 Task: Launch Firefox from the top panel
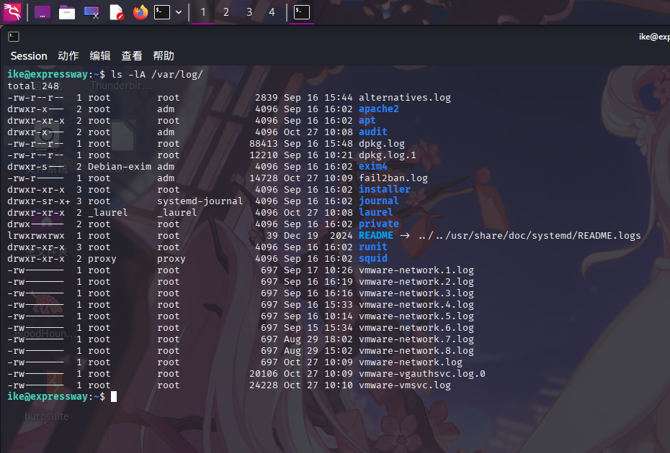(x=140, y=12)
